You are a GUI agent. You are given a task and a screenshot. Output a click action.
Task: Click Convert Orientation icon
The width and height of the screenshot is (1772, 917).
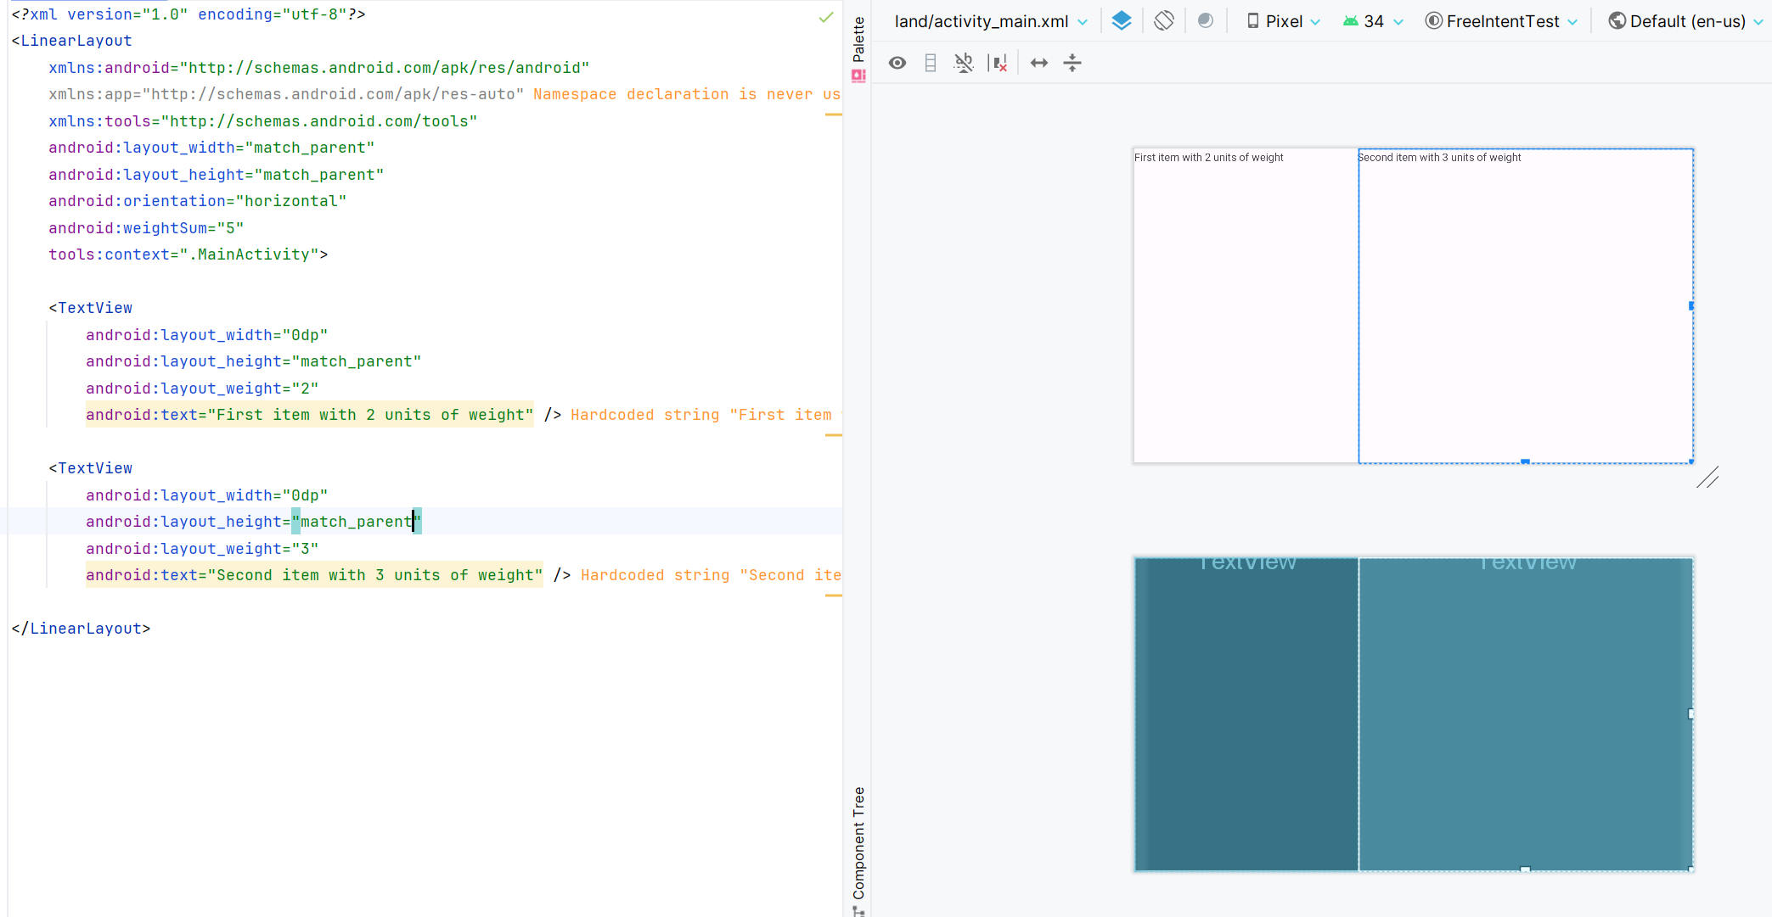[931, 63]
